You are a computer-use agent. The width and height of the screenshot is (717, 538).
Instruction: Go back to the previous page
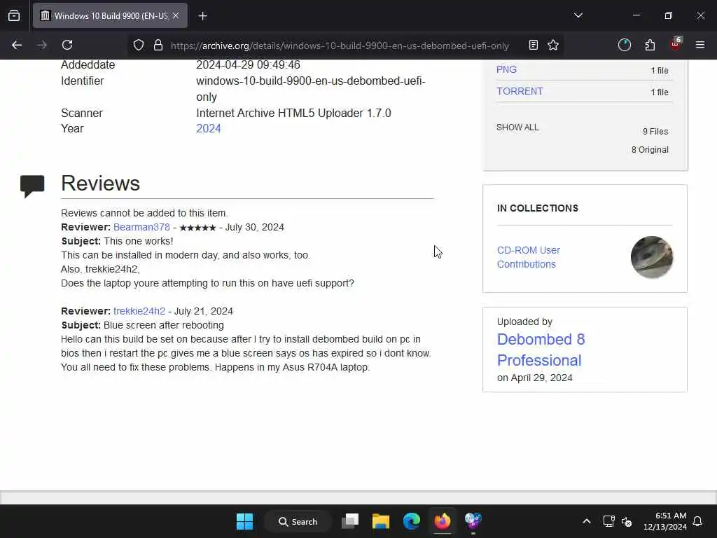pyautogui.click(x=17, y=45)
